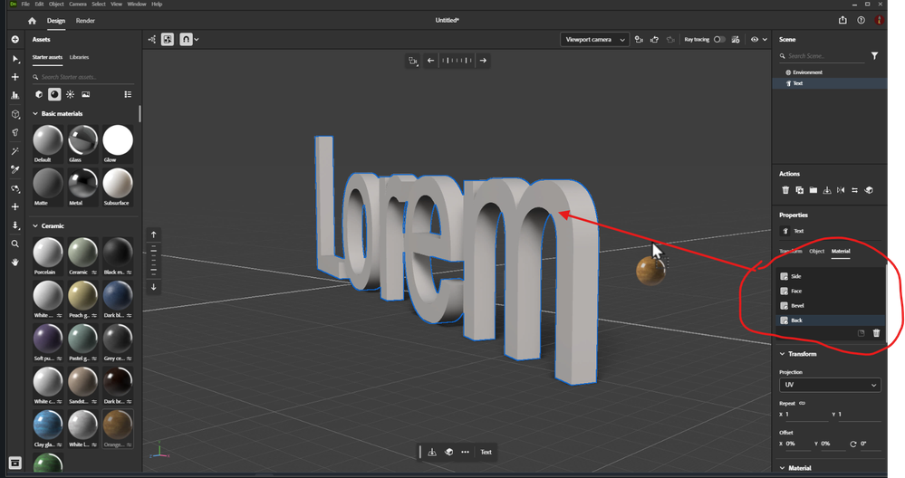Click the duplicate icon in Actions
The height and width of the screenshot is (478, 905).
(799, 190)
